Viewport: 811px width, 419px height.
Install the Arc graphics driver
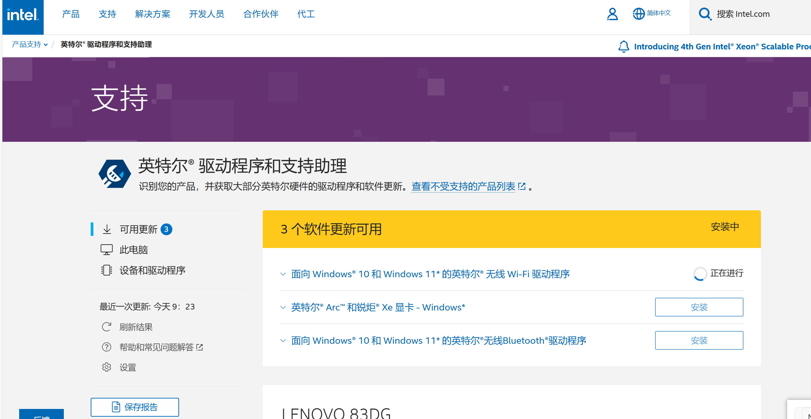[699, 307]
